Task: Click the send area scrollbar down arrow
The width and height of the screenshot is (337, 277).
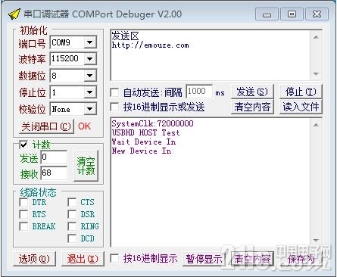Action: (x=316, y=74)
